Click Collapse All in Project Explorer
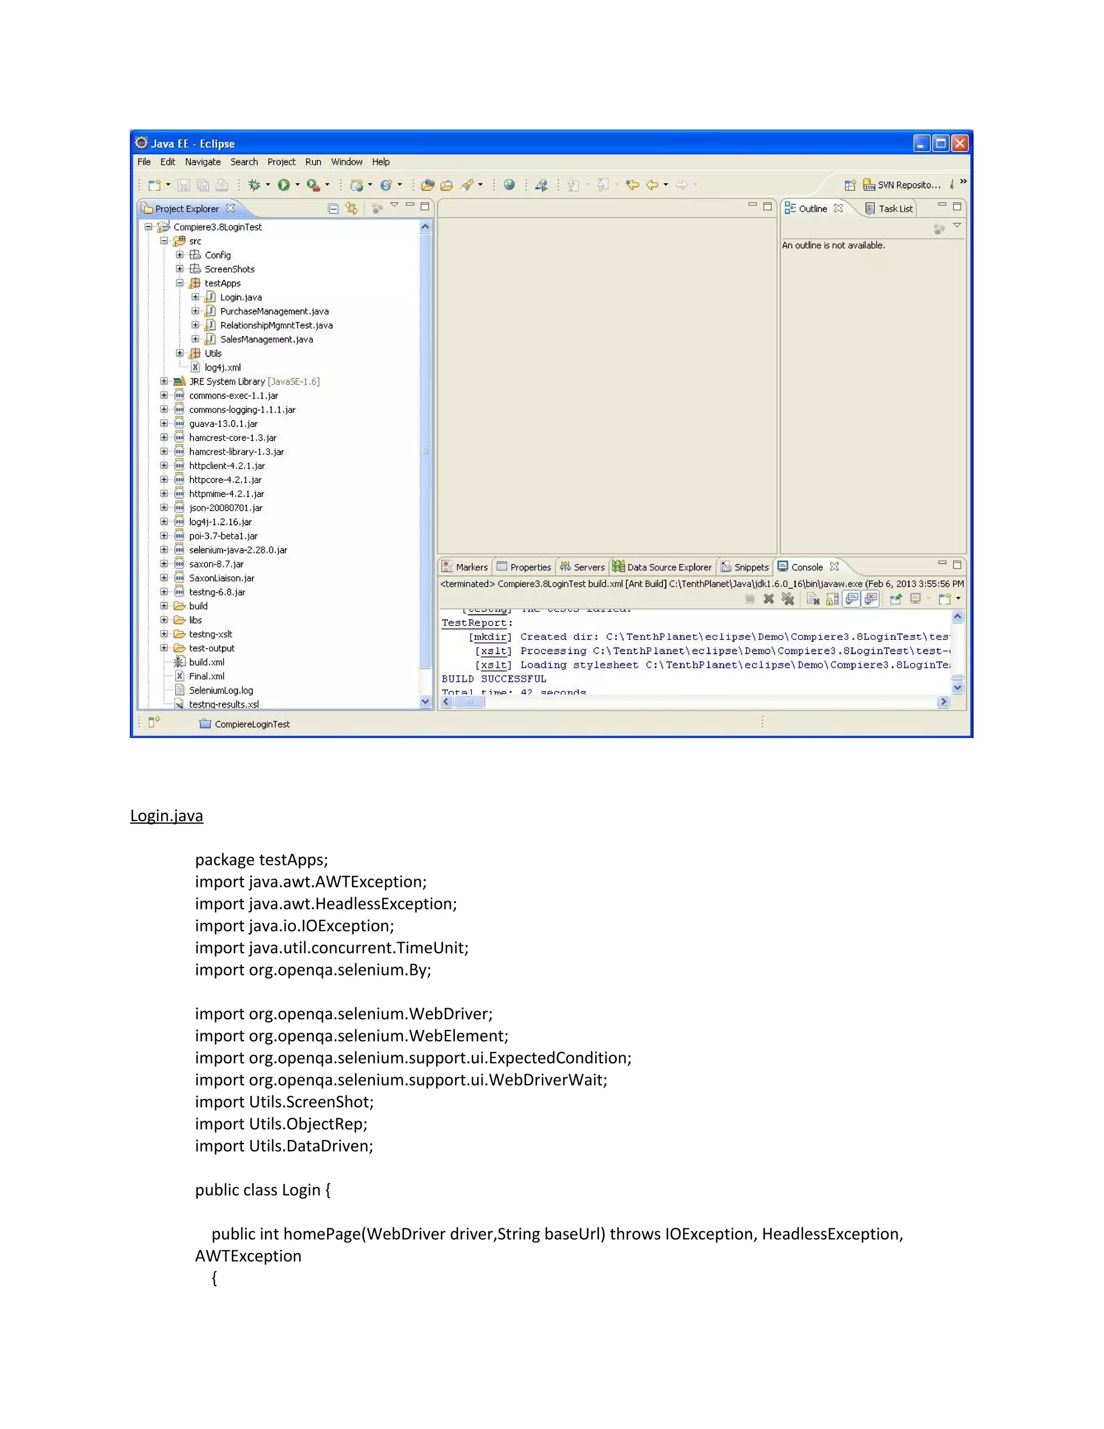This screenshot has width=1104, height=1429. click(333, 209)
